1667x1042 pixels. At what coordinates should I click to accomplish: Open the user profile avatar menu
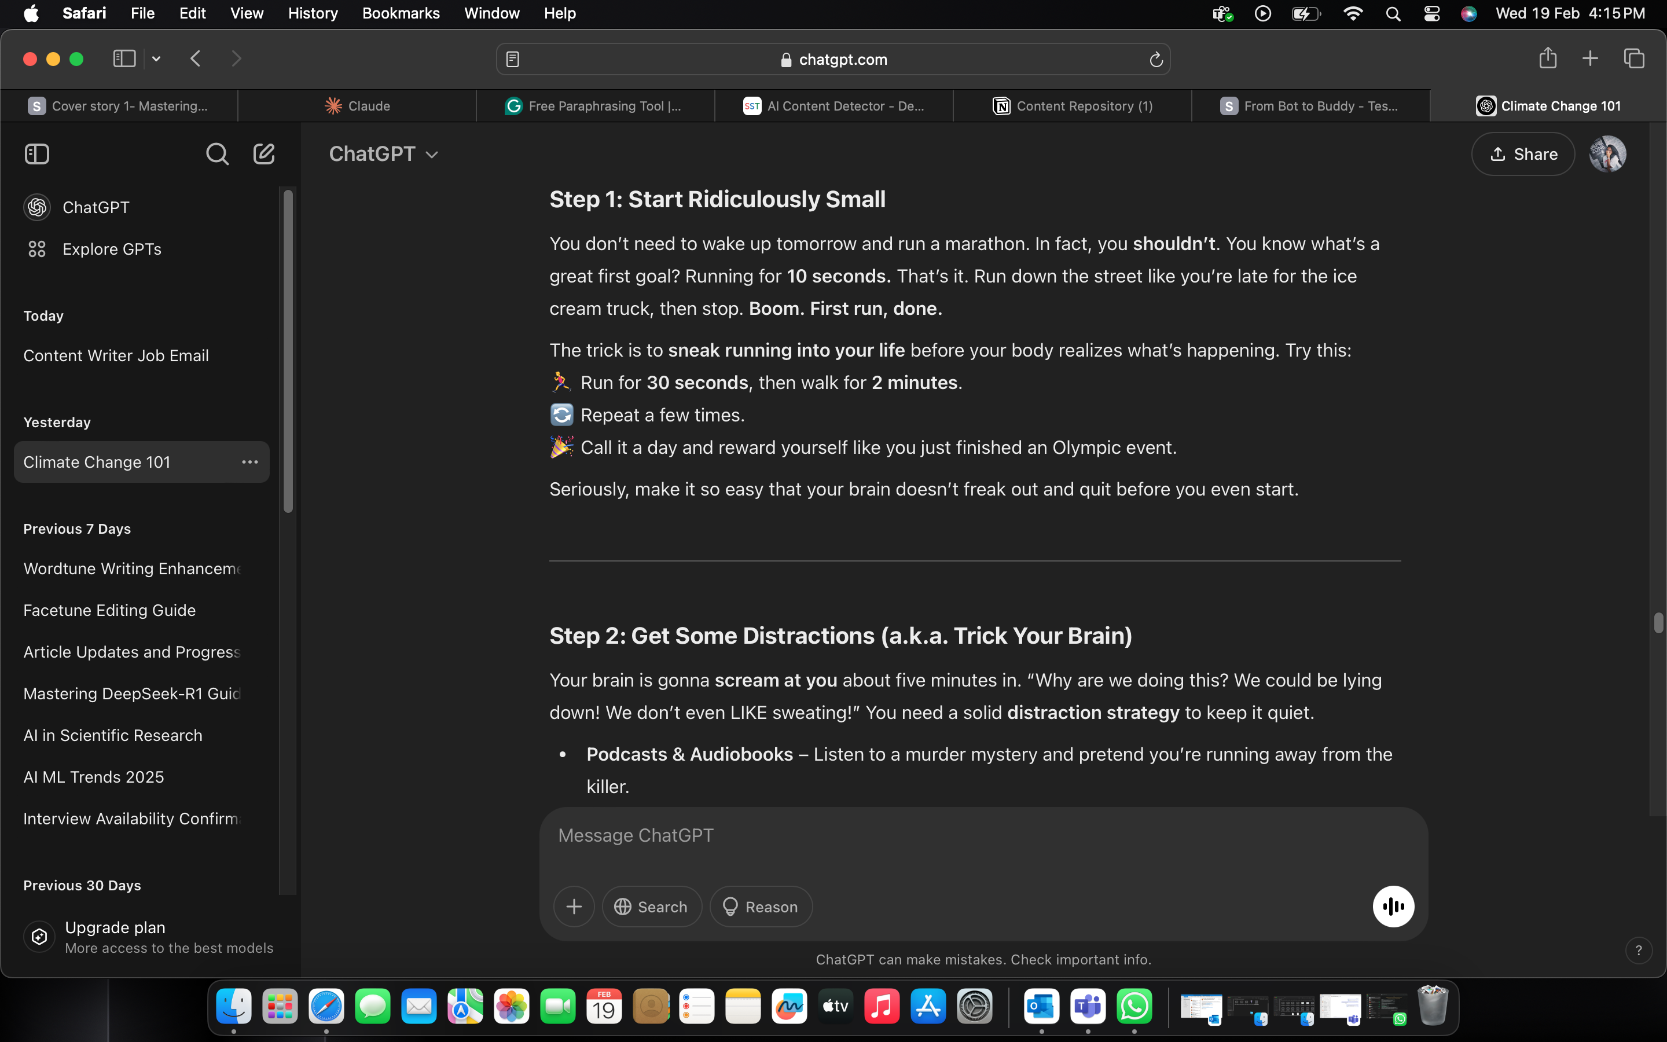(1607, 153)
